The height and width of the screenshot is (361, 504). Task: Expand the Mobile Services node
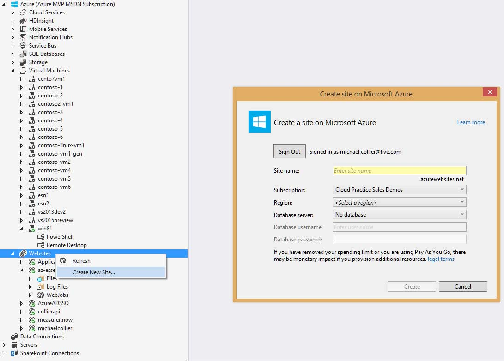[13, 29]
